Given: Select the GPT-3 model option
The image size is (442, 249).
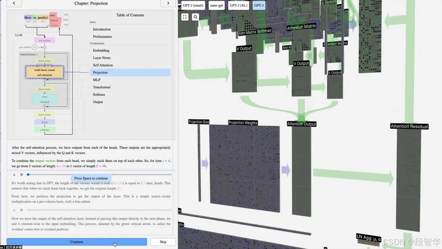Looking at the screenshot, I should [x=259, y=5].
